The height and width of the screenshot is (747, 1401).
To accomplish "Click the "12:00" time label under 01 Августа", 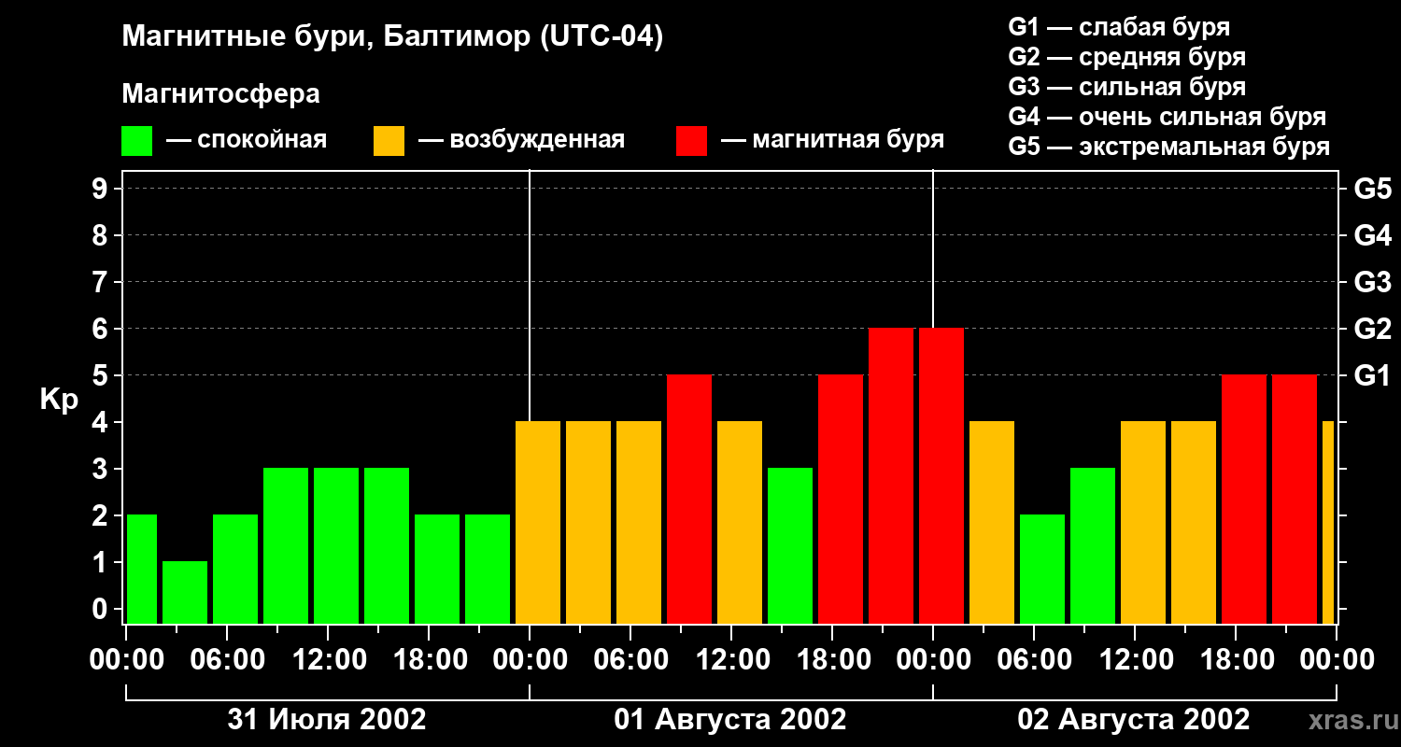I will pos(731,660).
